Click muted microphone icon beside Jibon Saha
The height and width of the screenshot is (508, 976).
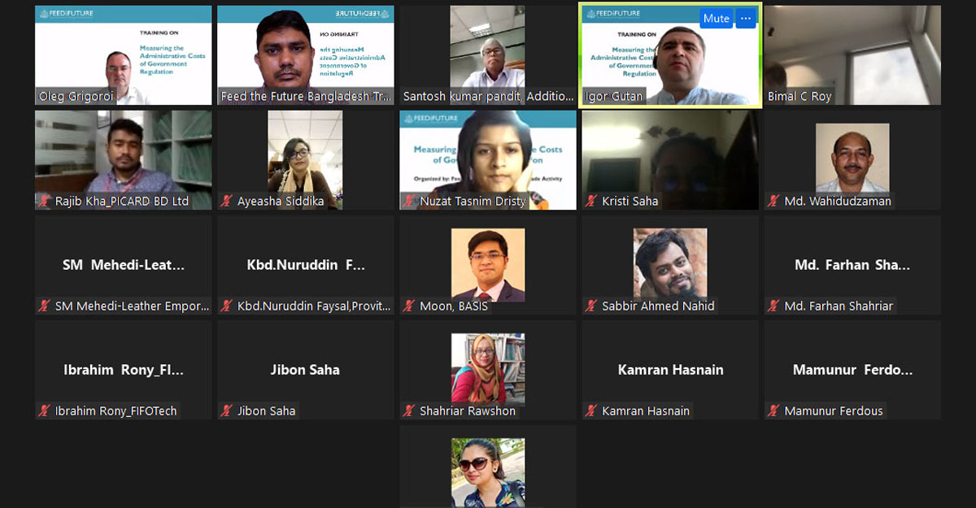click(226, 411)
